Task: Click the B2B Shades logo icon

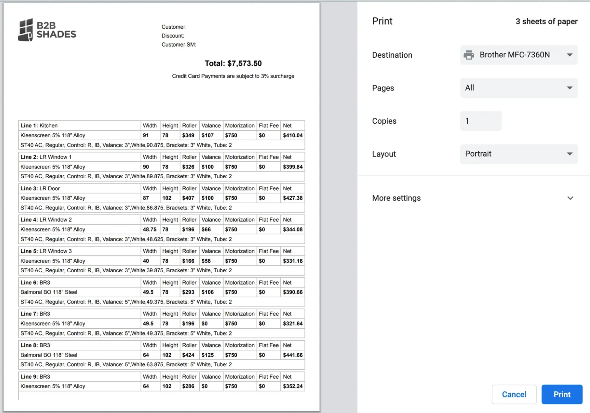Action: [x=26, y=30]
